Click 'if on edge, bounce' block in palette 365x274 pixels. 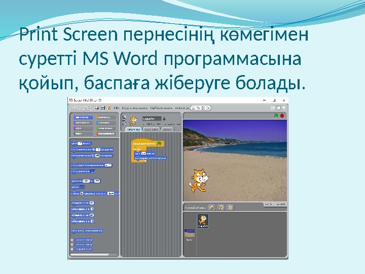point(86,231)
